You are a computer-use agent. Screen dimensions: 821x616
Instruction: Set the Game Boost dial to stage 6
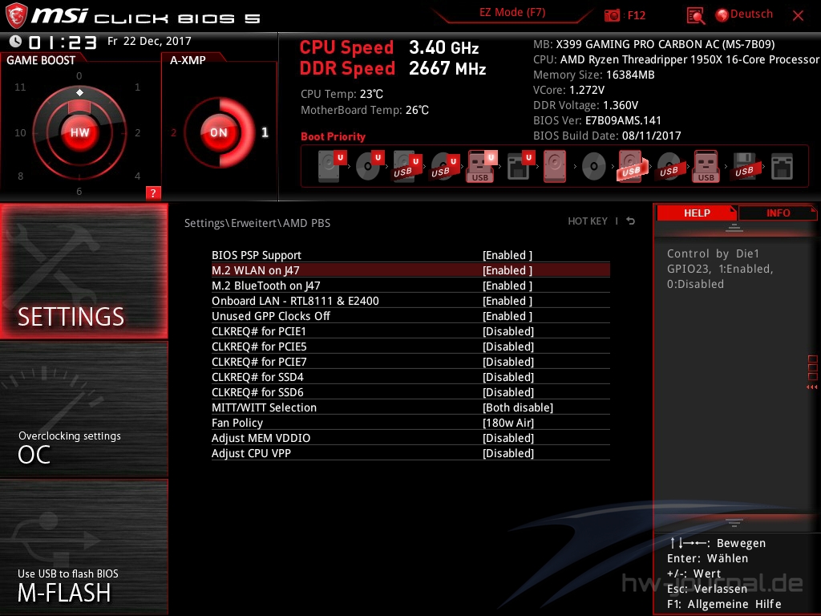[x=79, y=191]
